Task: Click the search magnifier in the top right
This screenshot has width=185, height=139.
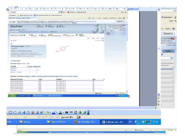Action: coord(175,11)
